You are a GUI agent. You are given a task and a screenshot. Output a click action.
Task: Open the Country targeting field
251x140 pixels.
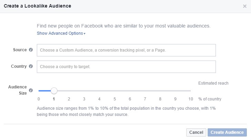pos(126,67)
